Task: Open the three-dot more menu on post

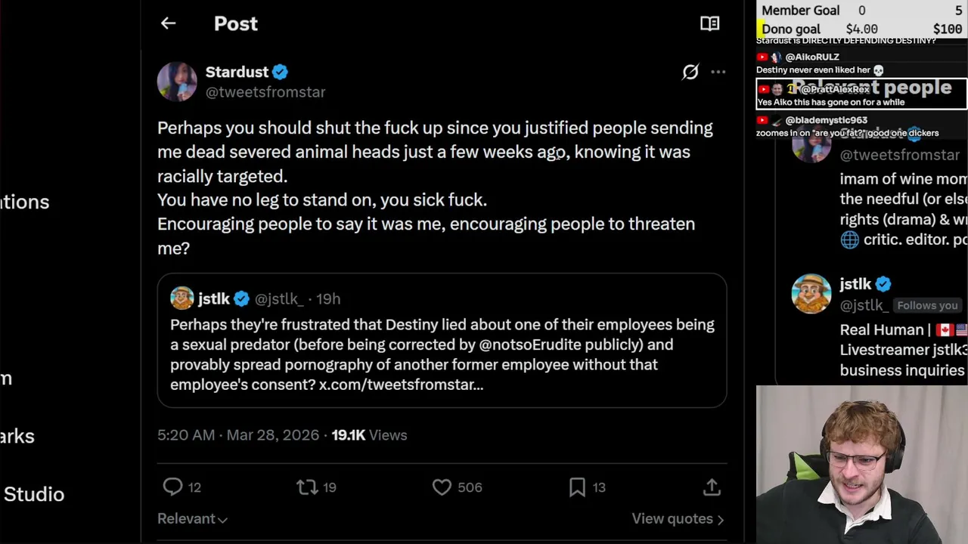Action: [x=718, y=72]
